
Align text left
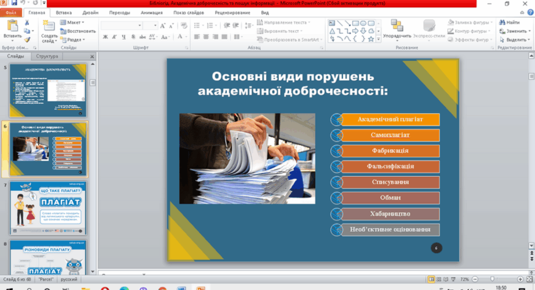pos(197,37)
